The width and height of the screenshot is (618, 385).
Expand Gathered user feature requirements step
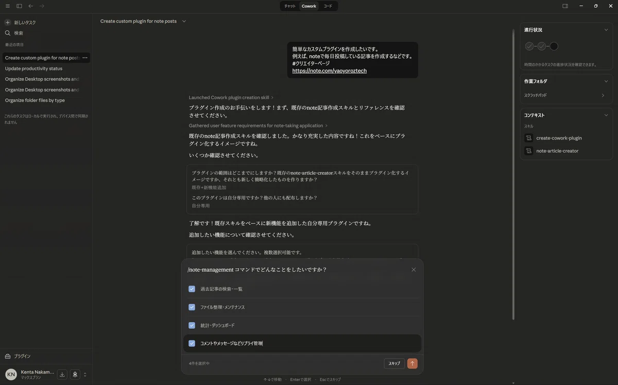click(x=258, y=126)
